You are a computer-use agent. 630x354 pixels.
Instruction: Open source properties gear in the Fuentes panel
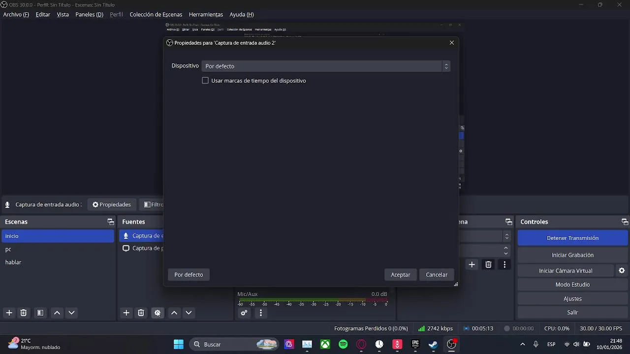pyautogui.click(x=157, y=313)
